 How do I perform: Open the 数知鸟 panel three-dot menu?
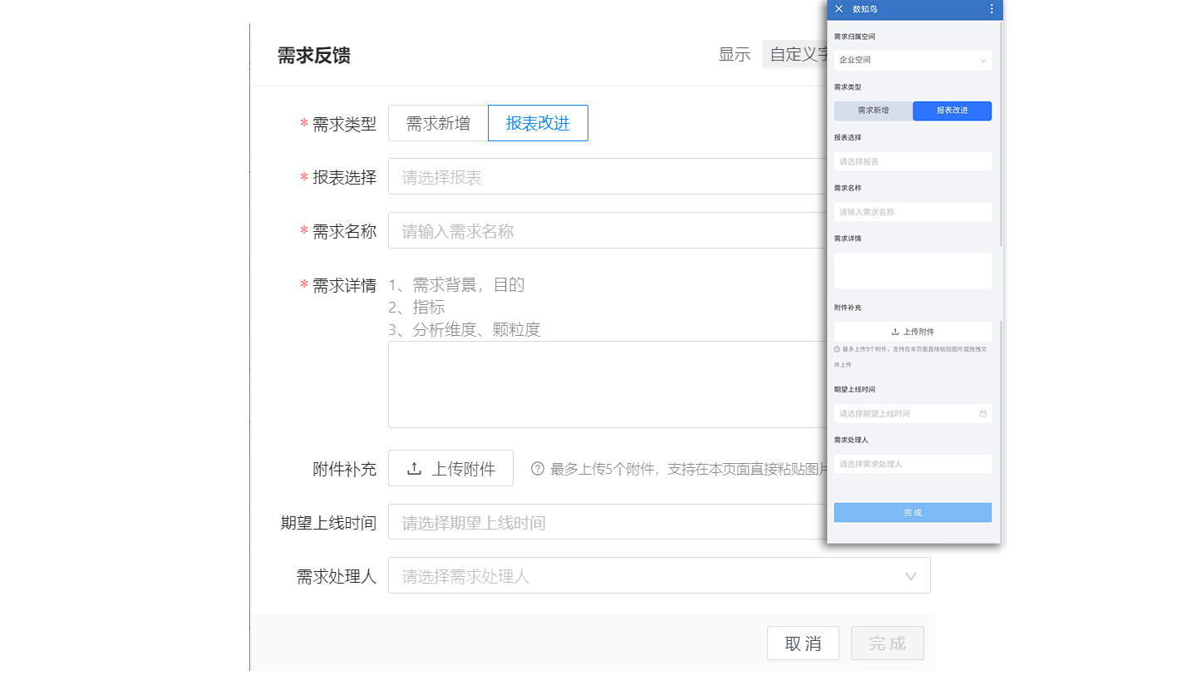[991, 9]
